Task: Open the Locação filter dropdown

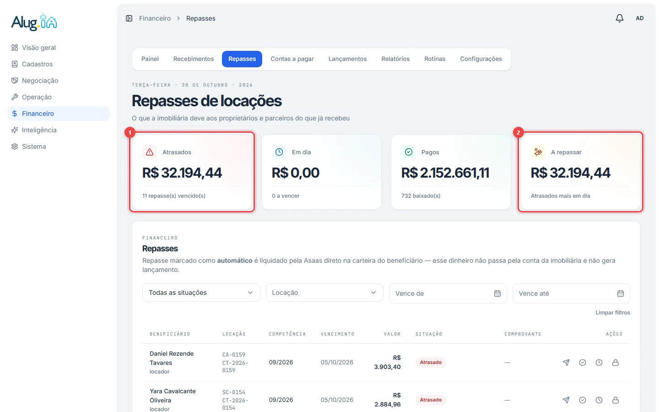Action: 324,293
